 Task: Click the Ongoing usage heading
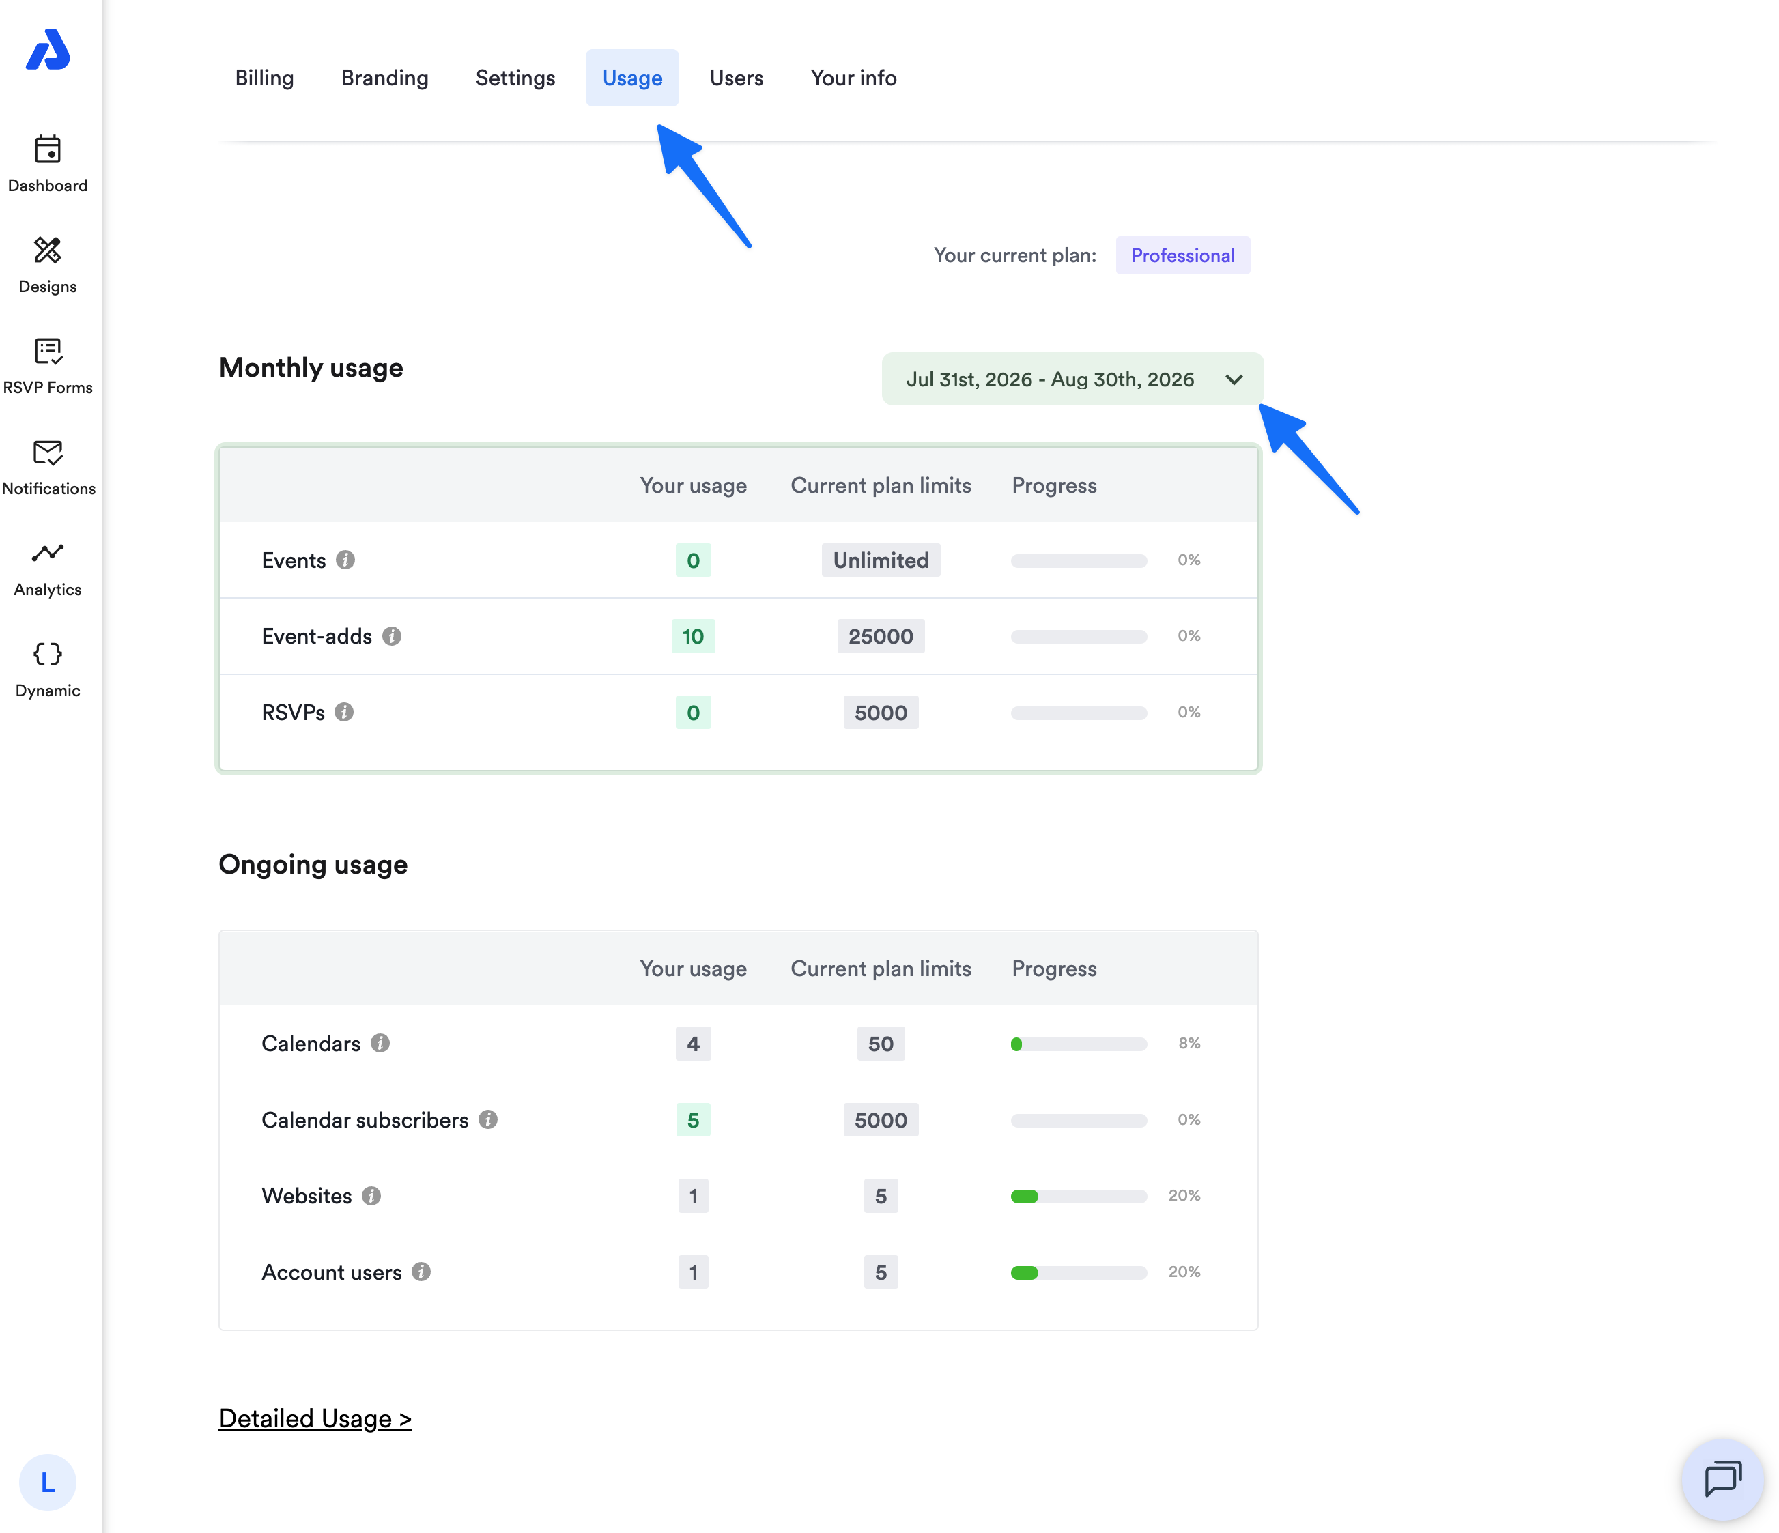313,864
